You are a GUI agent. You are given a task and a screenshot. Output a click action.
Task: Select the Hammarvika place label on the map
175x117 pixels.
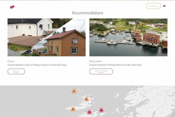pos(90,107)
